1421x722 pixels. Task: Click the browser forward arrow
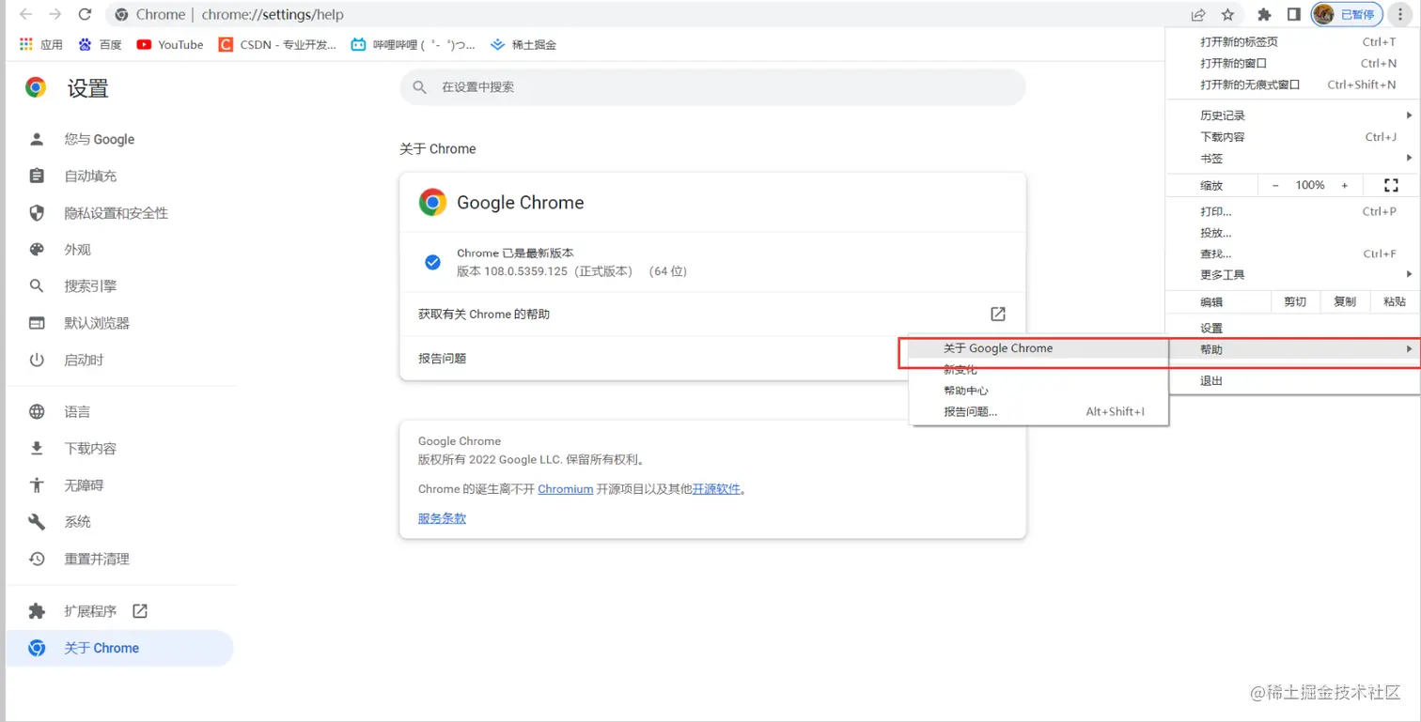(x=55, y=14)
